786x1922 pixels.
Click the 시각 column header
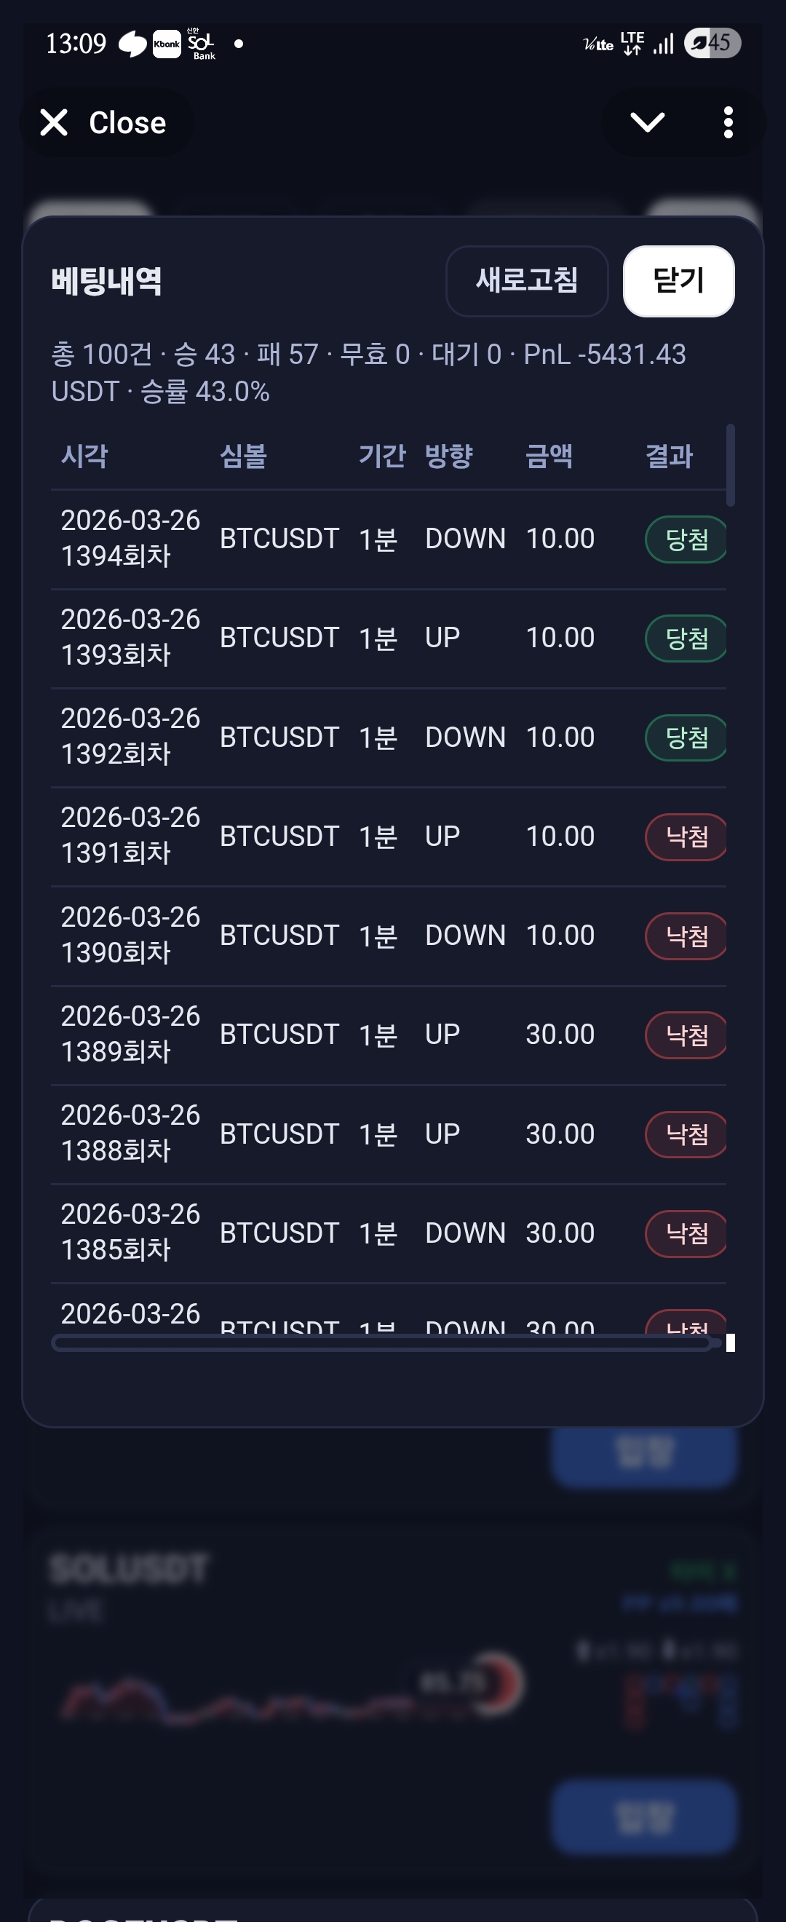pyautogui.click(x=84, y=456)
